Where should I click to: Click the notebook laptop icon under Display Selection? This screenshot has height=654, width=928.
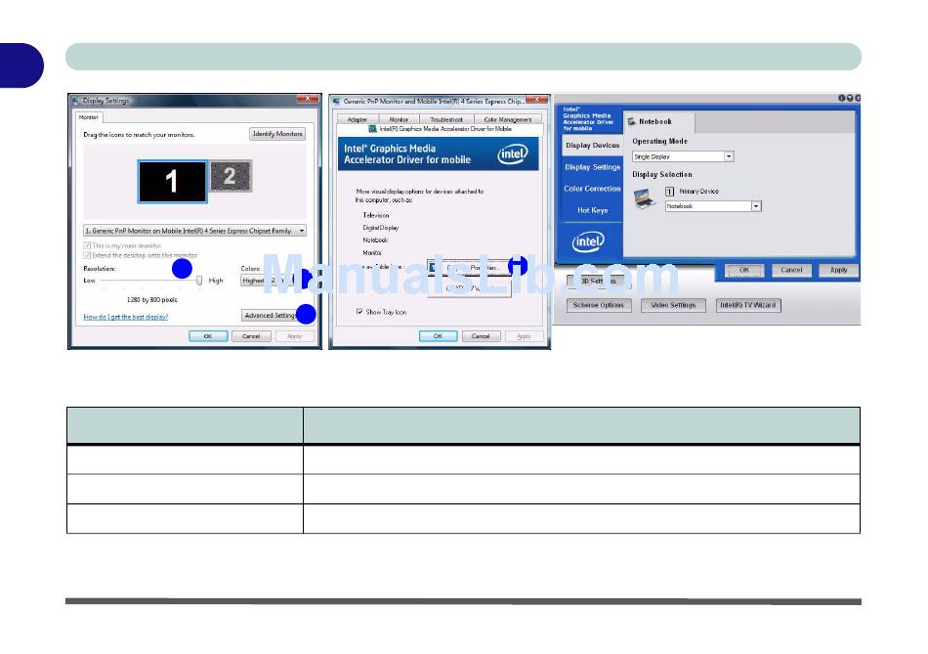(645, 198)
